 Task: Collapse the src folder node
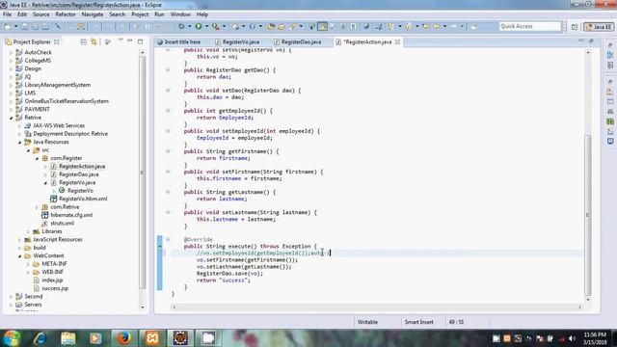click(x=28, y=150)
